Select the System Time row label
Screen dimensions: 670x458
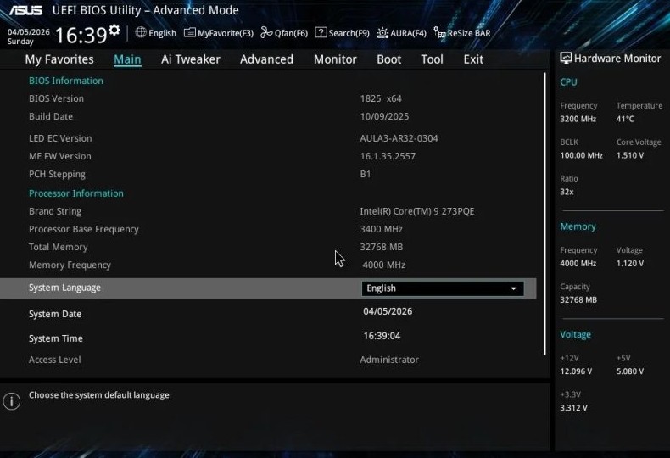[x=55, y=338]
